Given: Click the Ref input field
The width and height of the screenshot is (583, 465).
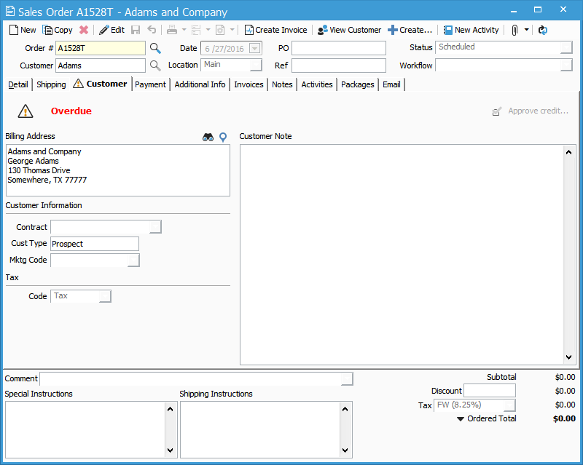Looking at the screenshot, I should pos(339,65).
